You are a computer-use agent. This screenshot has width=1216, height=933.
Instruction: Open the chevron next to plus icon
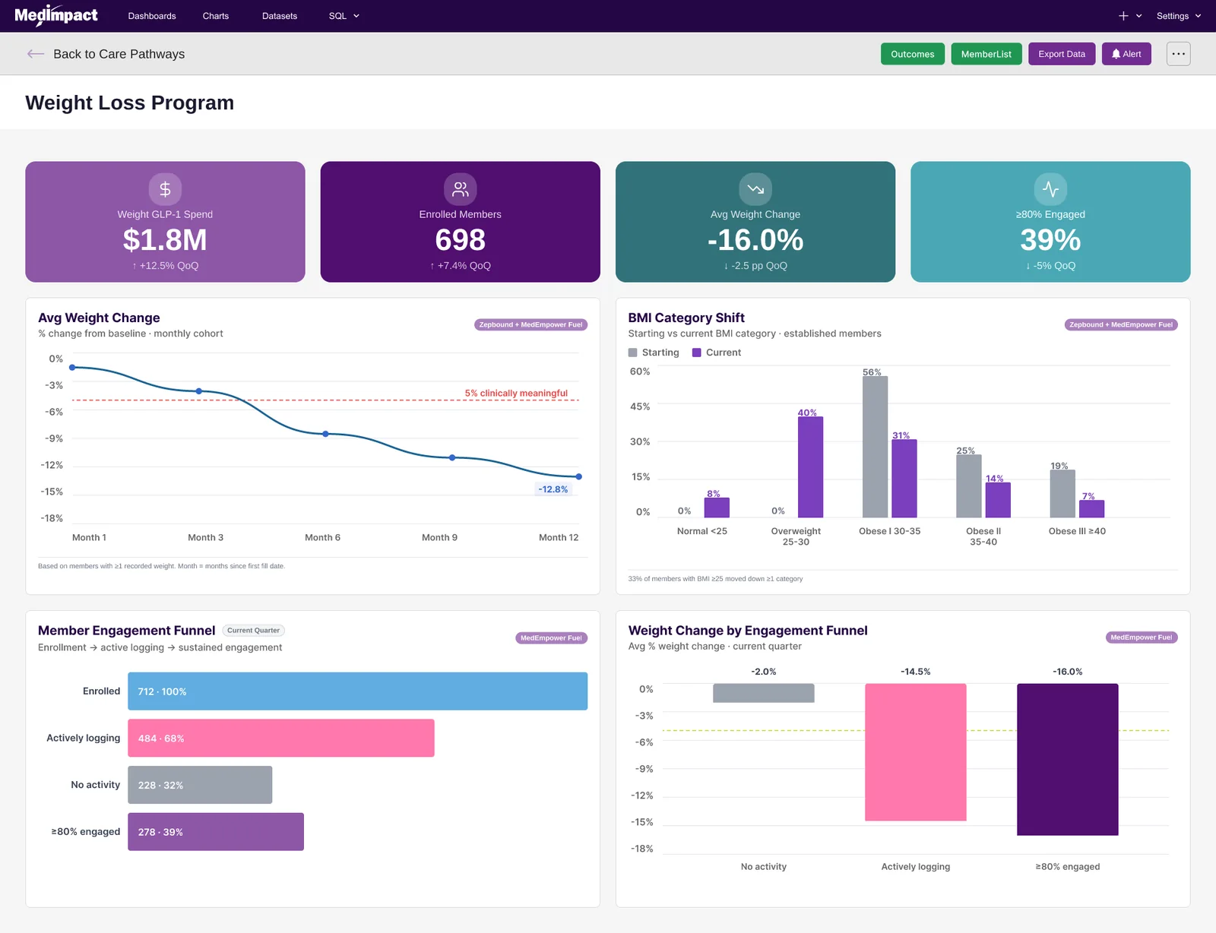click(x=1139, y=16)
